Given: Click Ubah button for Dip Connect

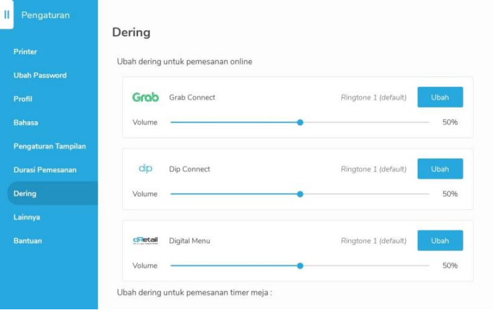Looking at the screenshot, I should click(440, 169).
